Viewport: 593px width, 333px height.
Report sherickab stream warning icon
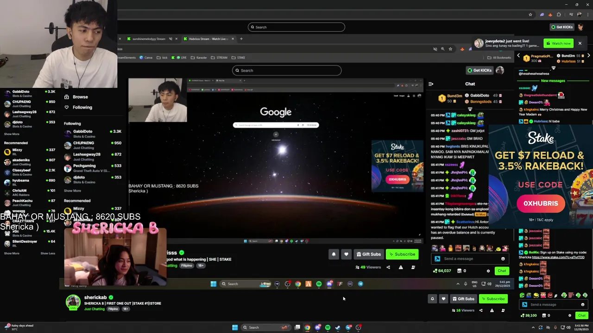[492, 310]
